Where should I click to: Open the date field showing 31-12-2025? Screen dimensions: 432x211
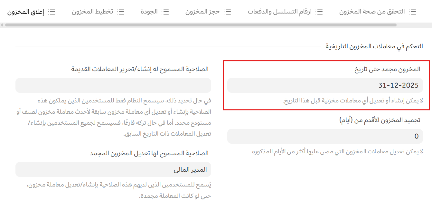coord(325,85)
